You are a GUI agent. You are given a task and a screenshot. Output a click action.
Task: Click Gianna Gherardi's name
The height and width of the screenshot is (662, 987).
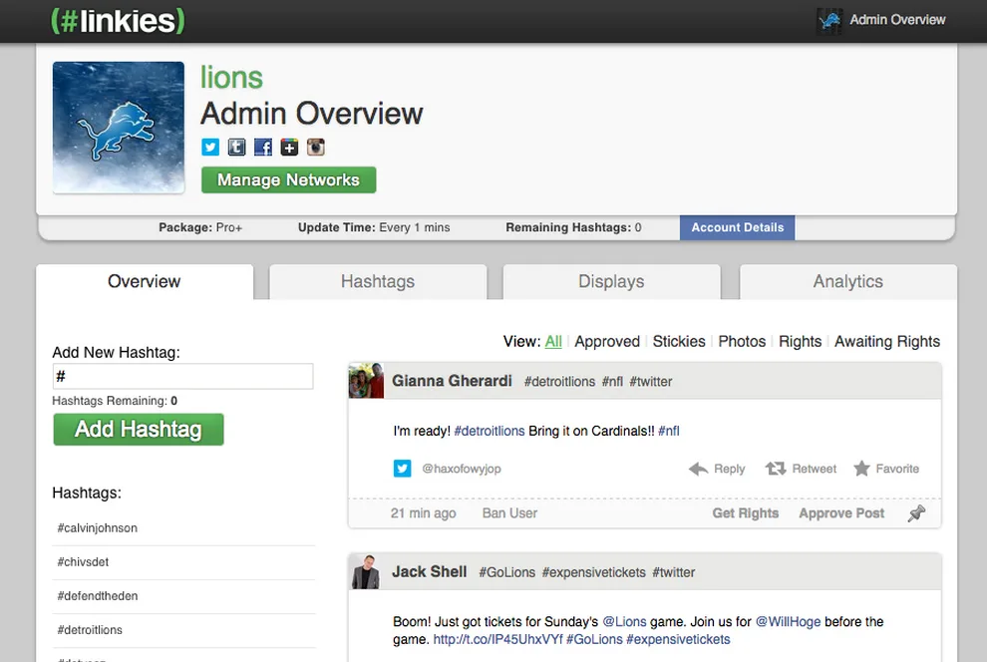point(452,381)
